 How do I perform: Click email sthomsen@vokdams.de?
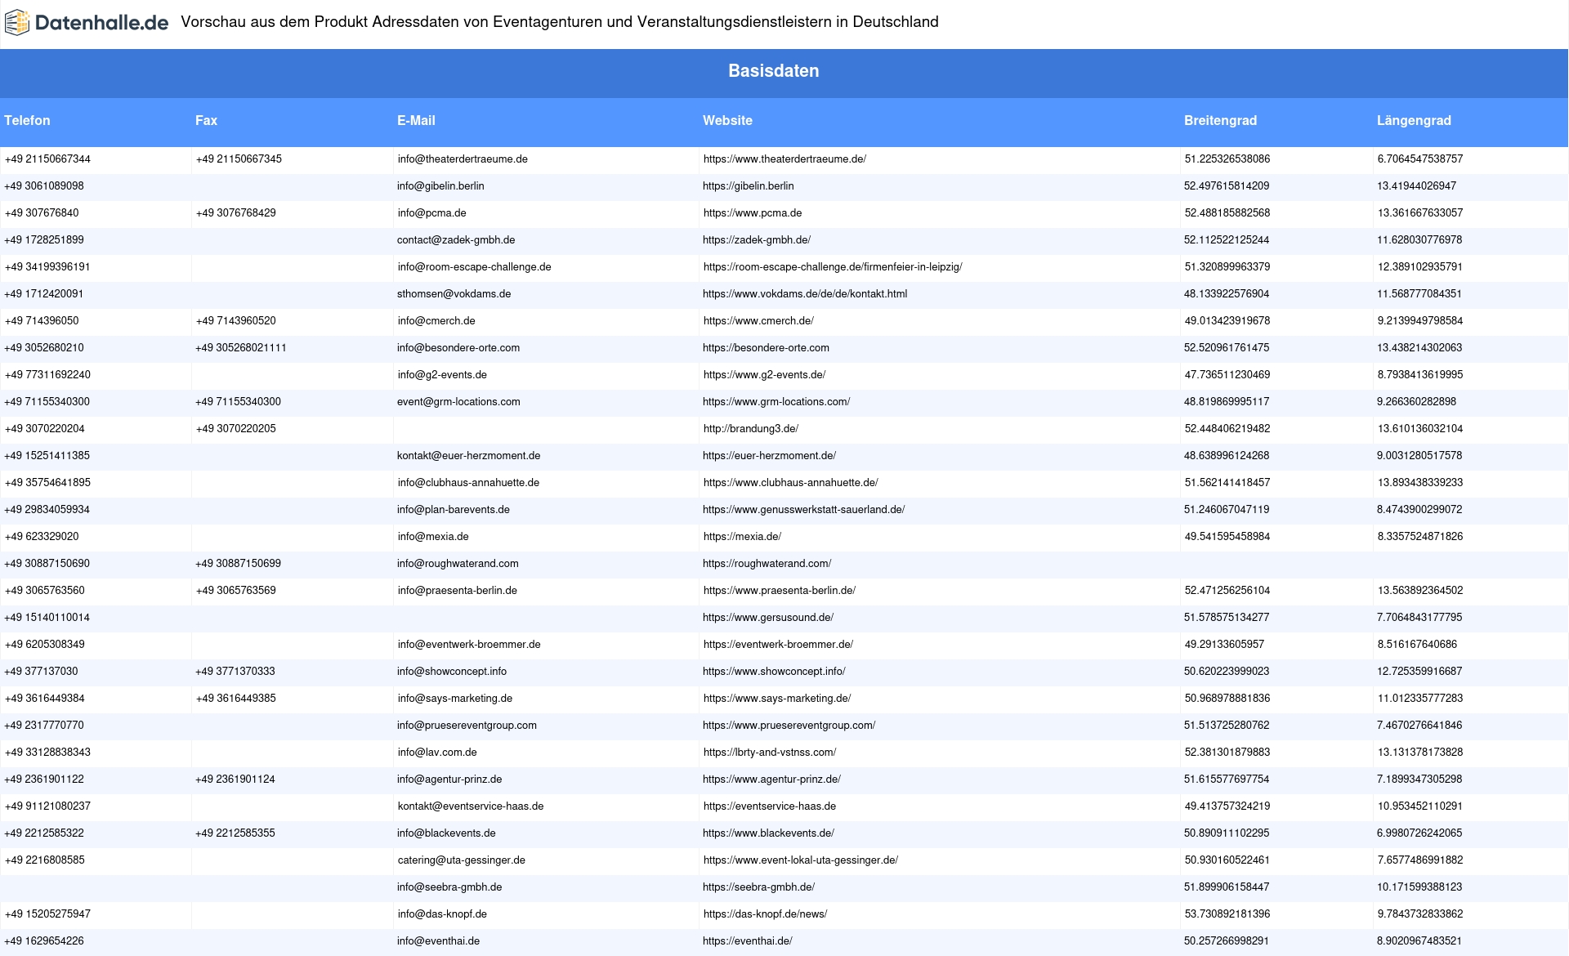(x=454, y=294)
